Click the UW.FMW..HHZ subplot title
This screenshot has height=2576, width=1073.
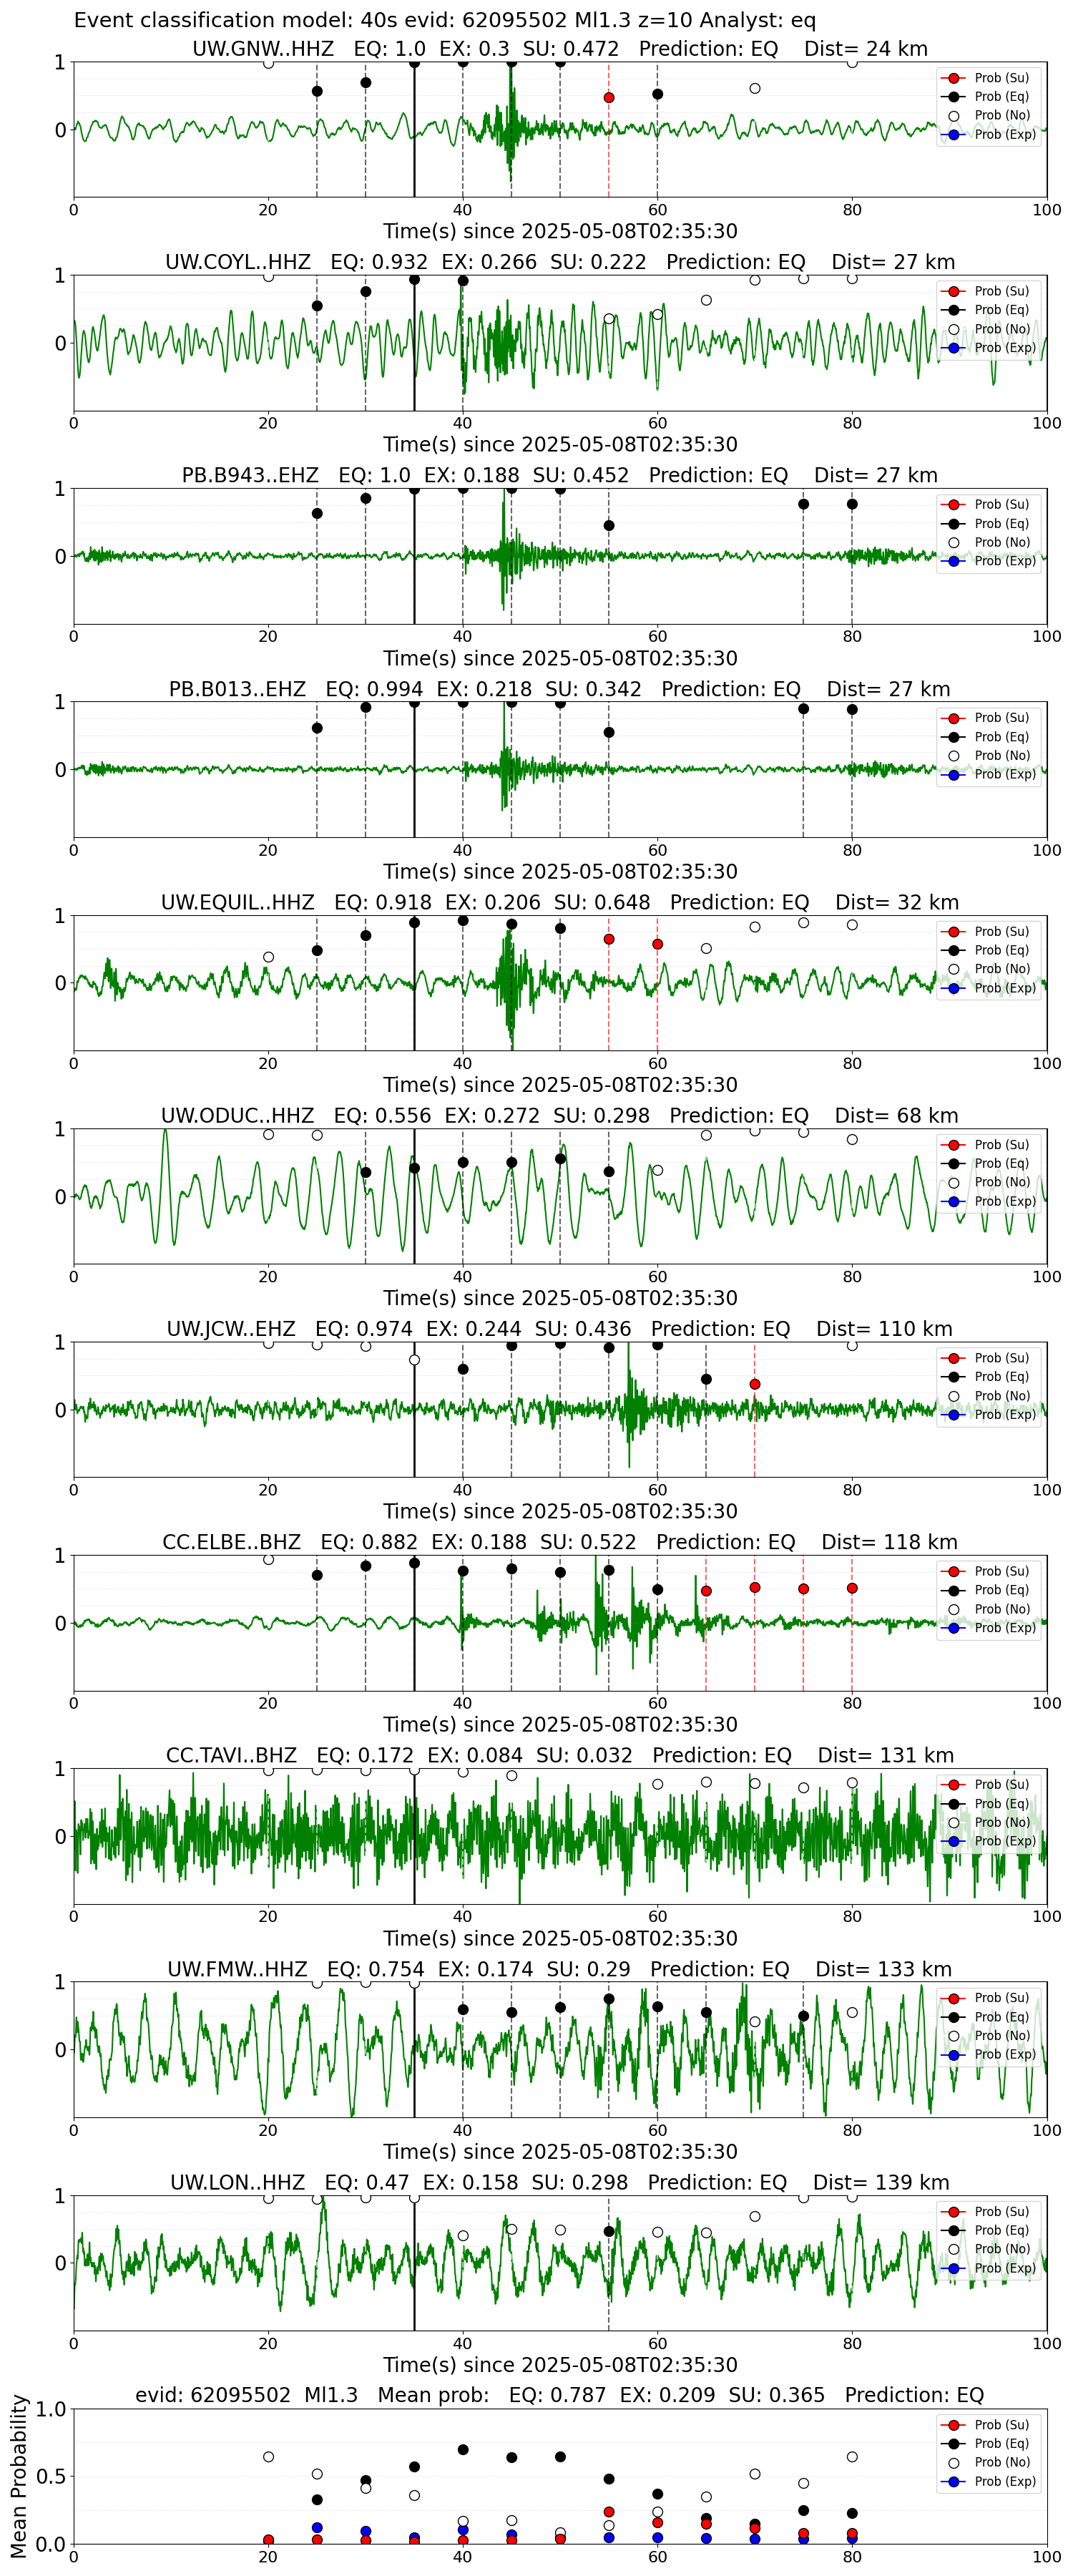560,1969
